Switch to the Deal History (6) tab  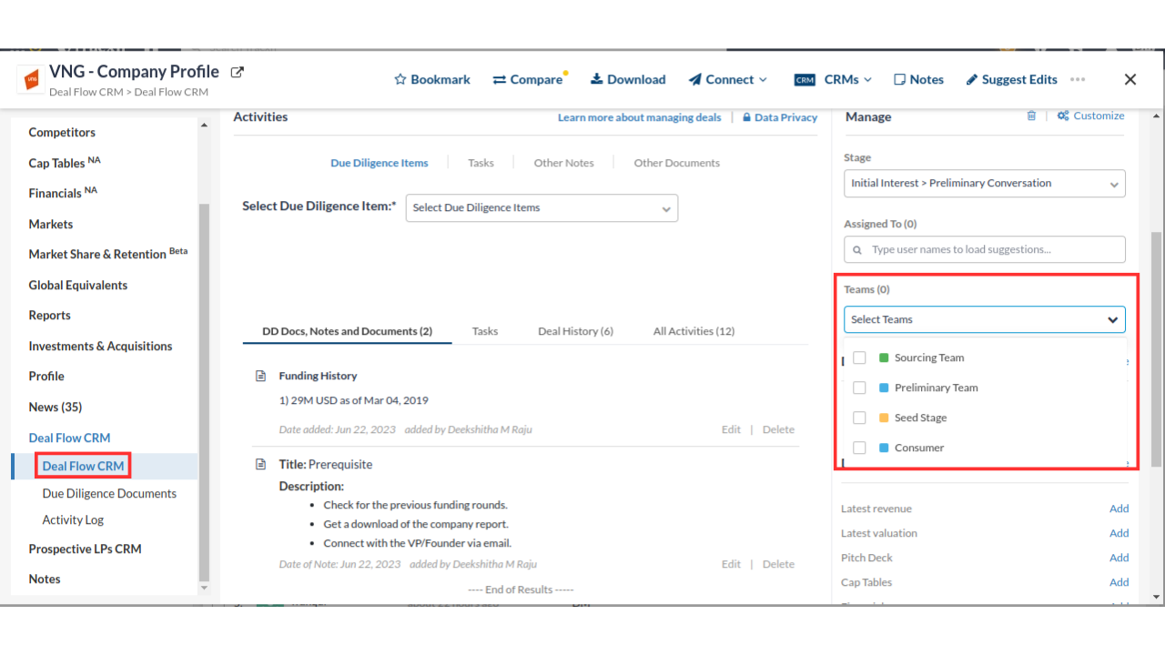[575, 331]
